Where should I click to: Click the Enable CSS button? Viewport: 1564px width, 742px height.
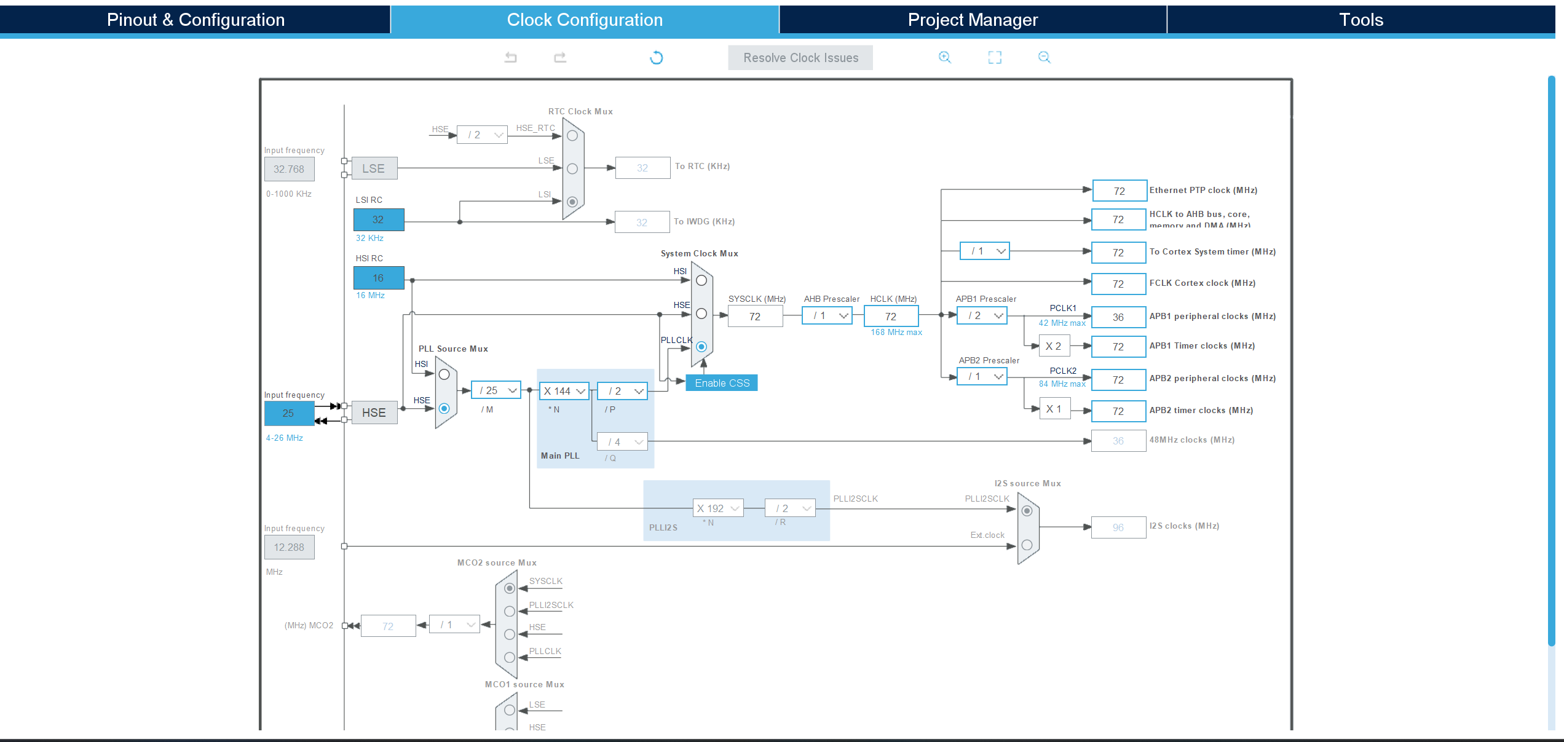[721, 382]
